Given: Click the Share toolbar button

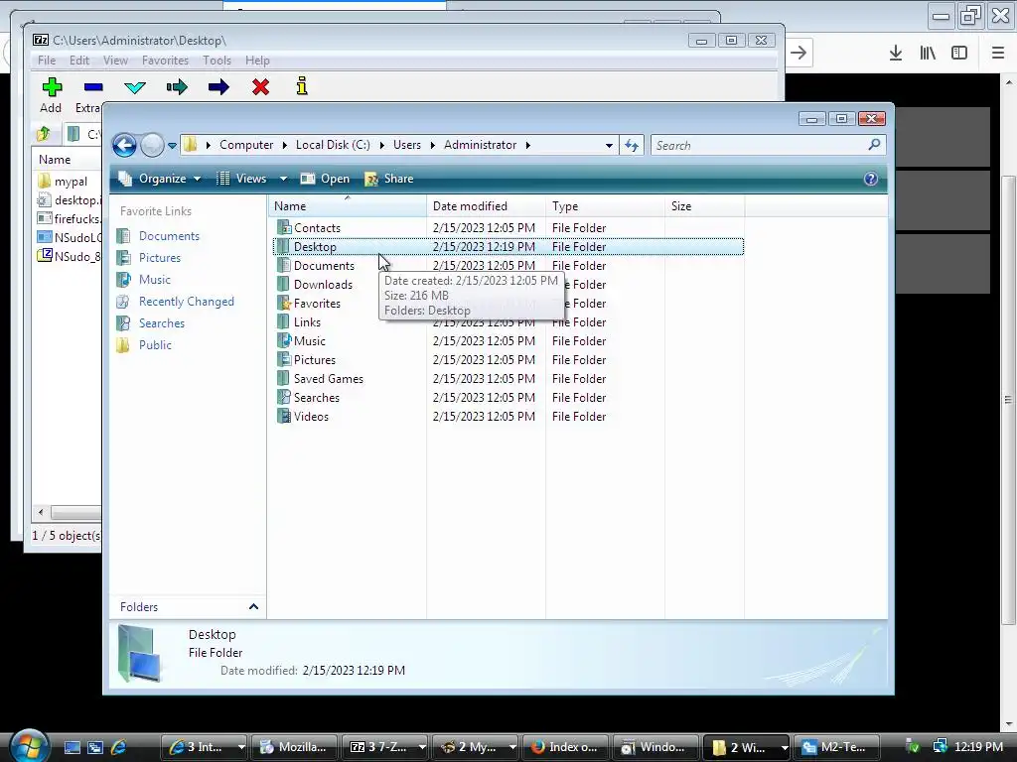Looking at the screenshot, I should pos(388,179).
